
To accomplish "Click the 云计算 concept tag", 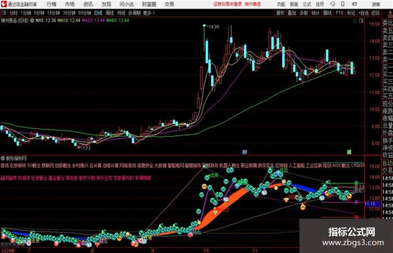I will (x=96, y=166).
